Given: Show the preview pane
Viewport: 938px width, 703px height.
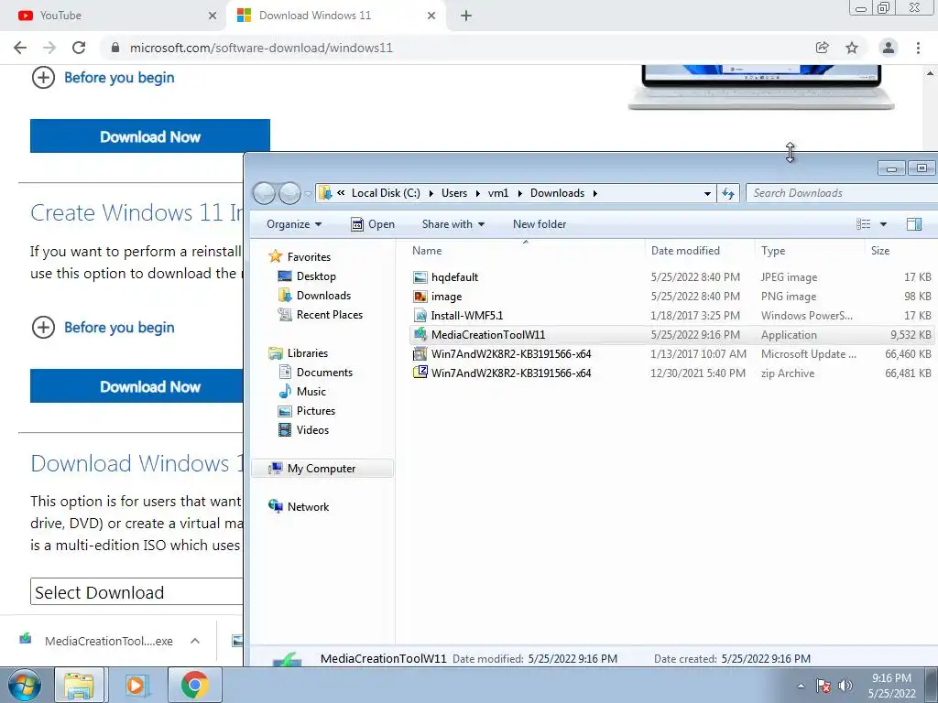Looking at the screenshot, I should (913, 224).
